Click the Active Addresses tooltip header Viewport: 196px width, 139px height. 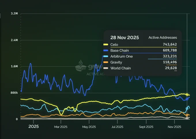163,38
